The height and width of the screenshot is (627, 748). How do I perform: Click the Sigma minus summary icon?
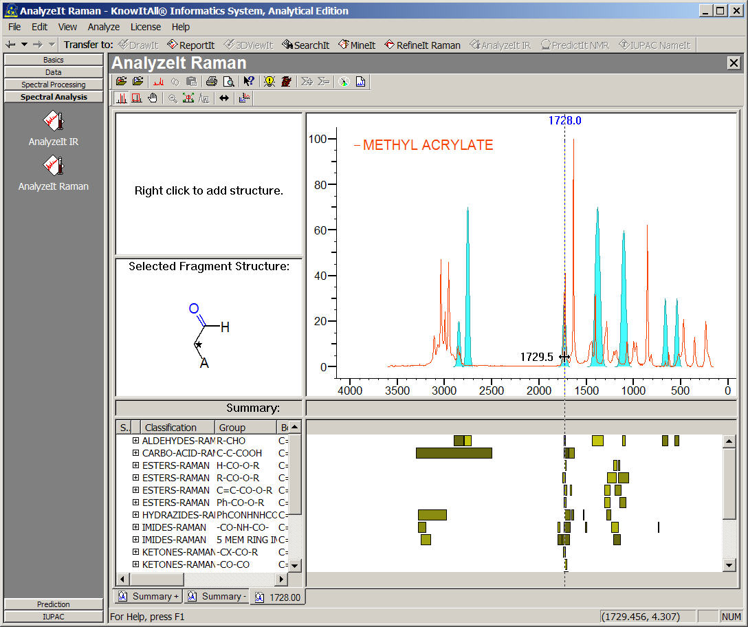(323, 82)
